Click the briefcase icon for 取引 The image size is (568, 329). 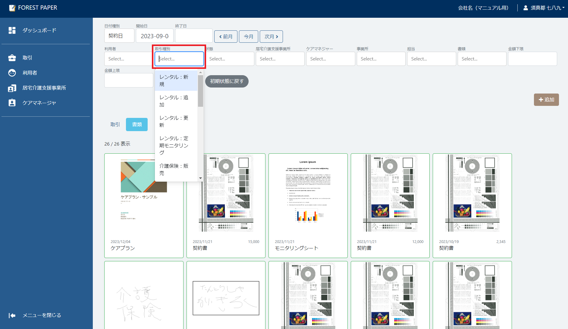[x=12, y=58]
